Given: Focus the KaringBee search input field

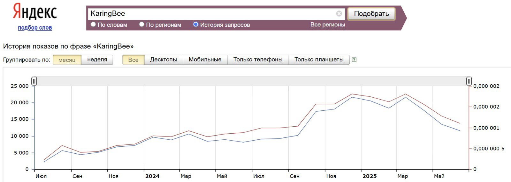Looking at the screenshot, I should (212, 13).
